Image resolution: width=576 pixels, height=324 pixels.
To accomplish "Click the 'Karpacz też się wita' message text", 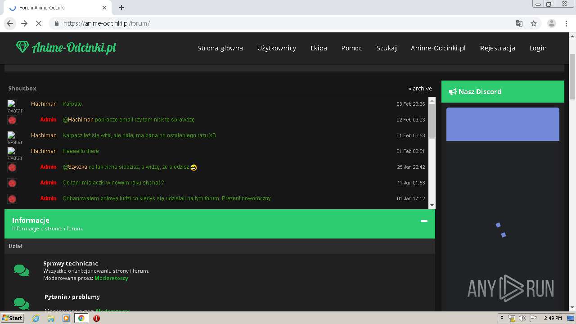I will pyautogui.click(x=139, y=135).
